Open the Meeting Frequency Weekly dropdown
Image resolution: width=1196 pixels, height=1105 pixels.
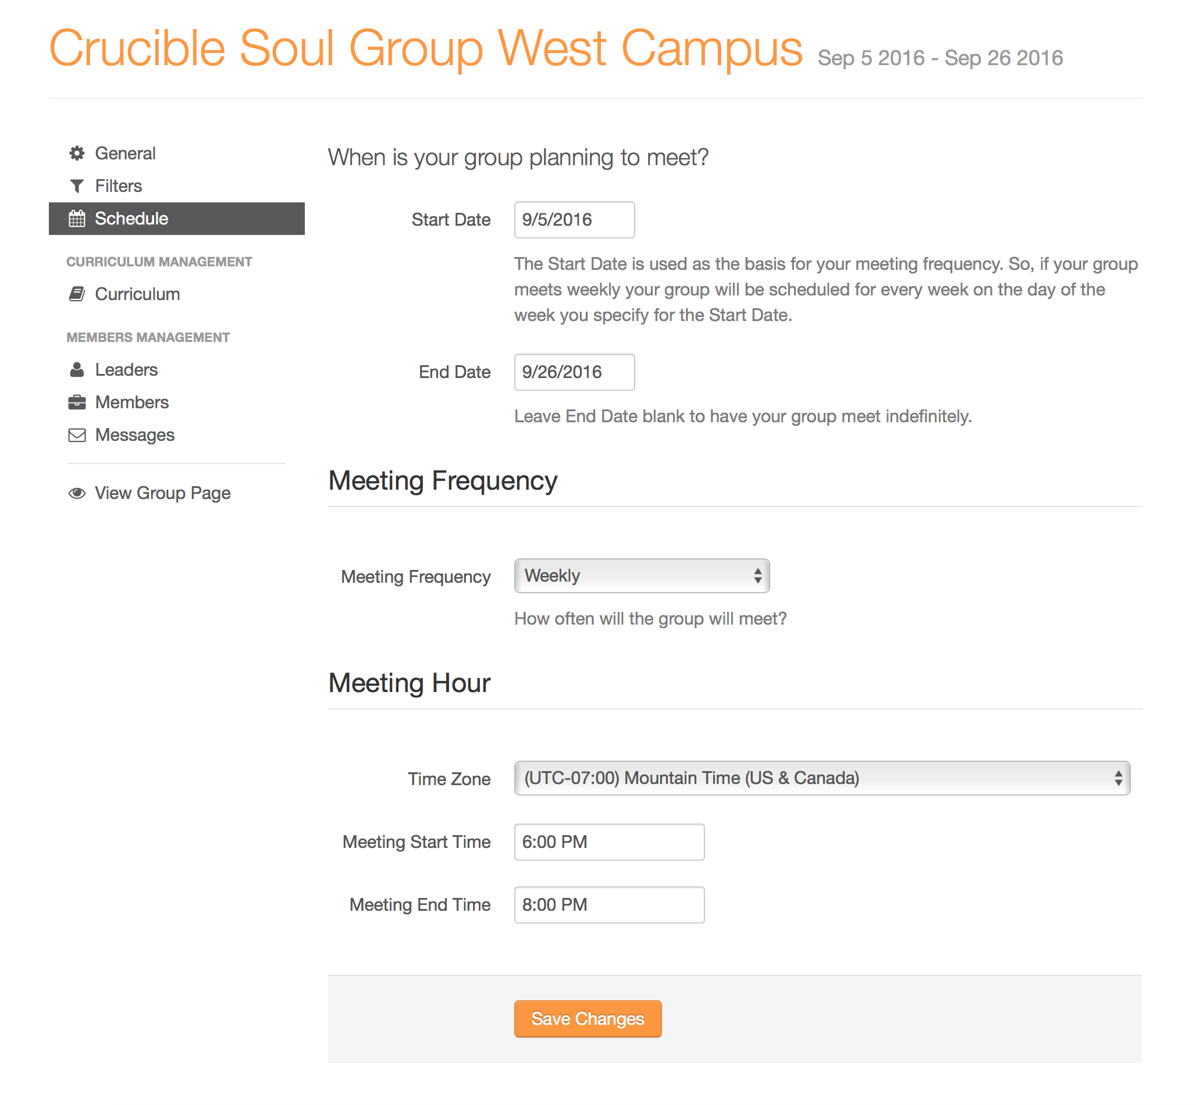point(642,576)
